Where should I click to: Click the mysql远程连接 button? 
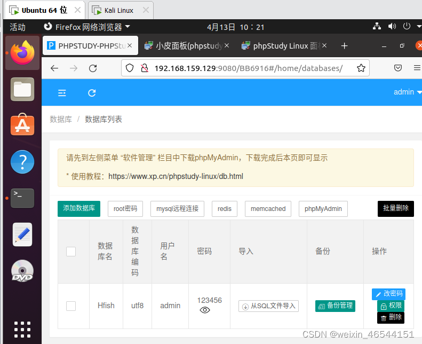[x=177, y=208]
